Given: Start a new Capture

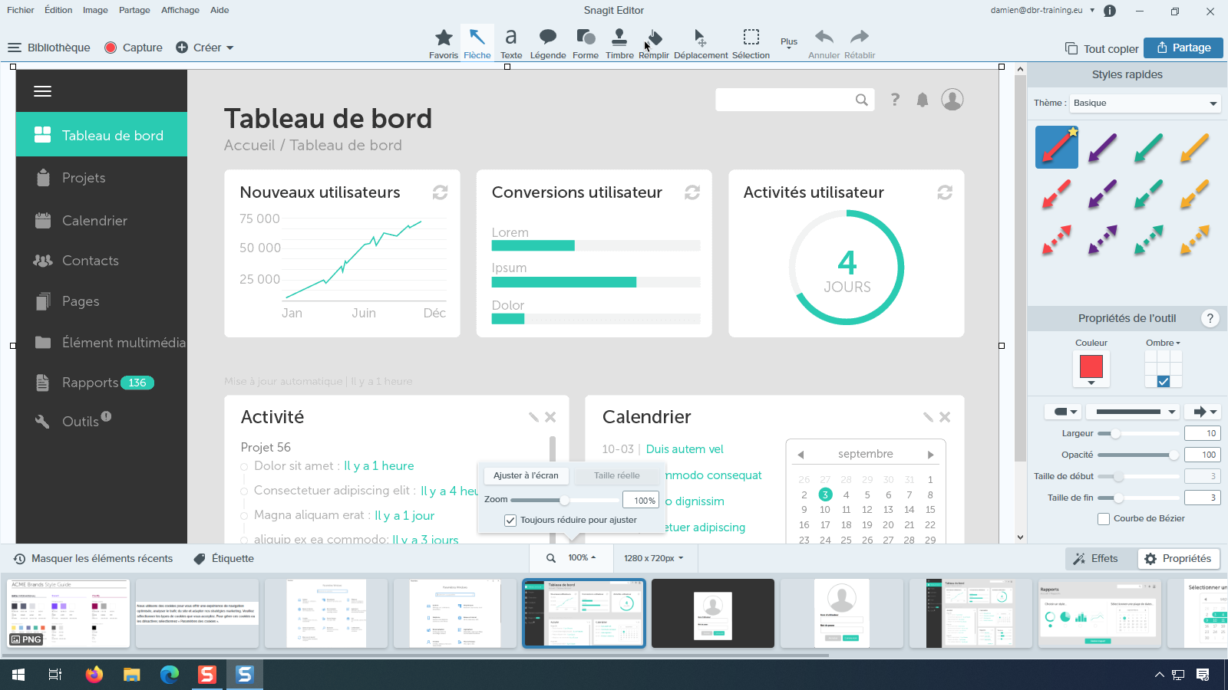Looking at the screenshot, I should click(x=134, y=48).
